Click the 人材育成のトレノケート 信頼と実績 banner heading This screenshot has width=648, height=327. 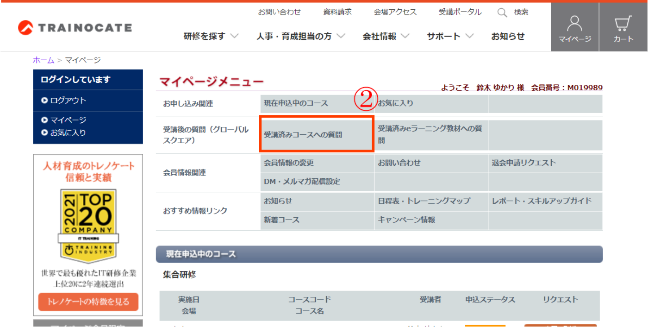point(88,171)
